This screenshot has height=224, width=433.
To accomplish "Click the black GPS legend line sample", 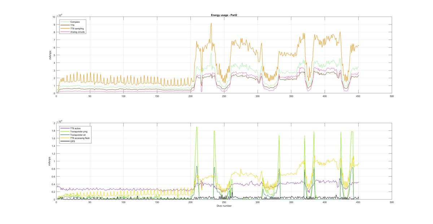I will (65, 141).
